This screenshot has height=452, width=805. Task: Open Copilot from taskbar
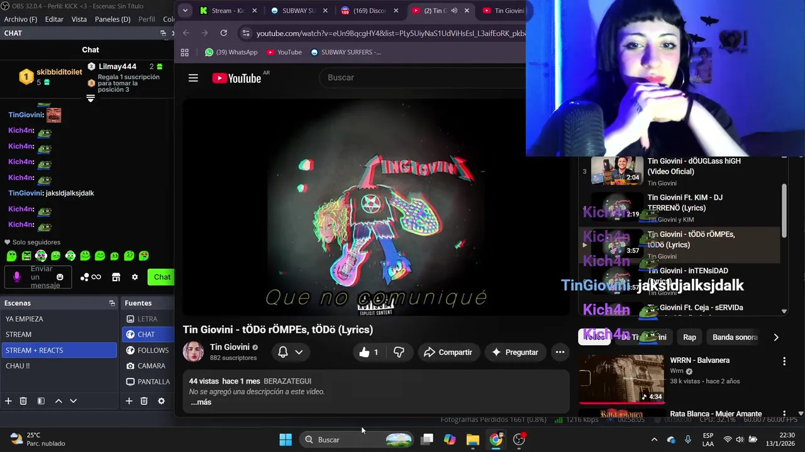click(450, 439)
